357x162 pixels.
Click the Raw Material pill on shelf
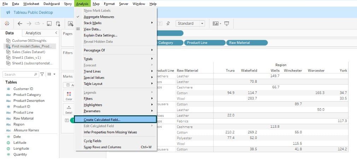pos(247,42)
